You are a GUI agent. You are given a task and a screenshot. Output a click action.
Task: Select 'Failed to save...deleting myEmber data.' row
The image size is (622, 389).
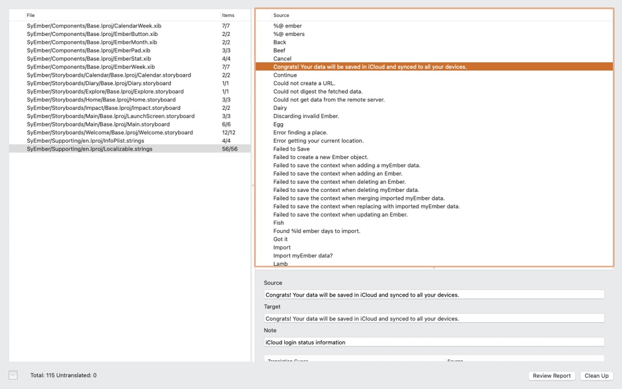[x=434, y=190]
